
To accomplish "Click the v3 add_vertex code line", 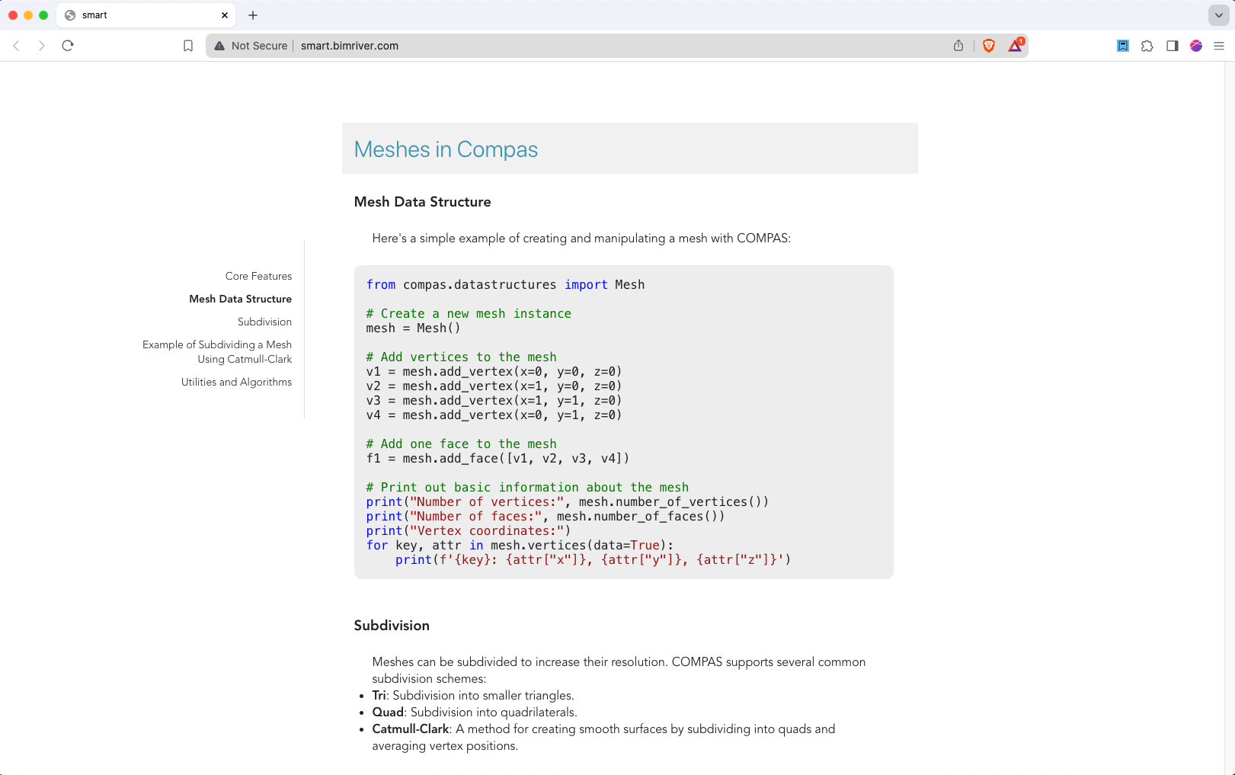I will click(494, 400).
